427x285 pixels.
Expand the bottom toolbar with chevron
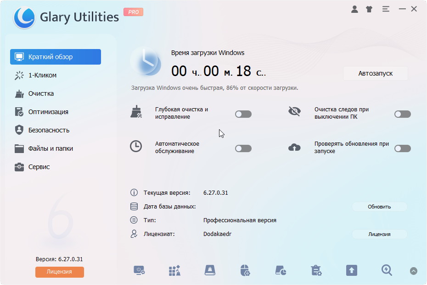(x=413, y=271)
